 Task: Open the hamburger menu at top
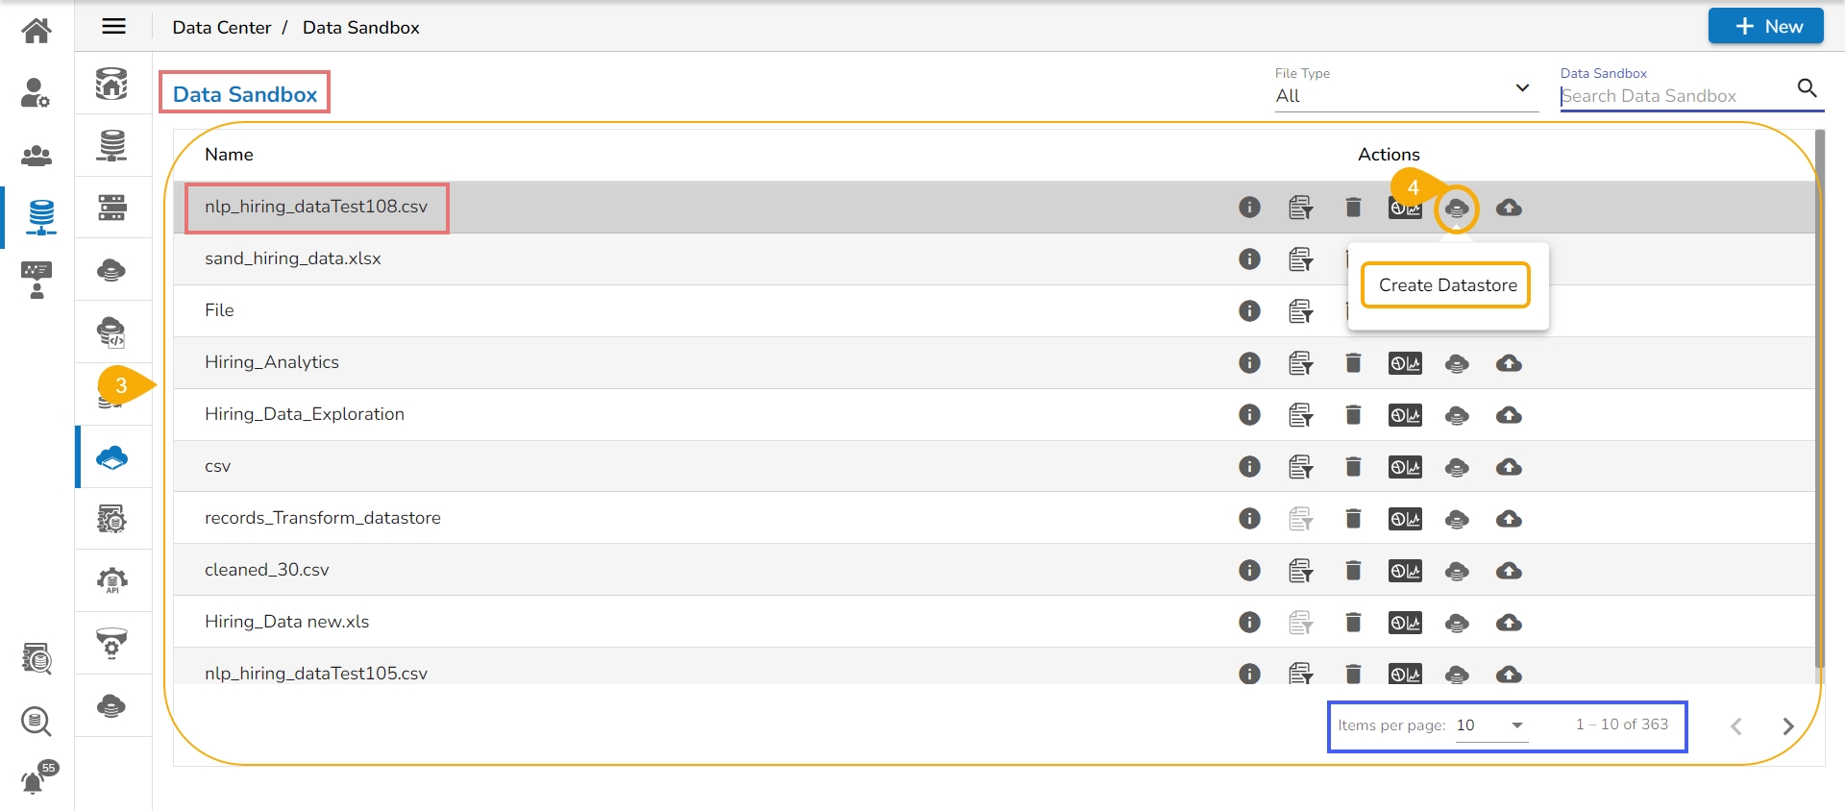[113, 27]
